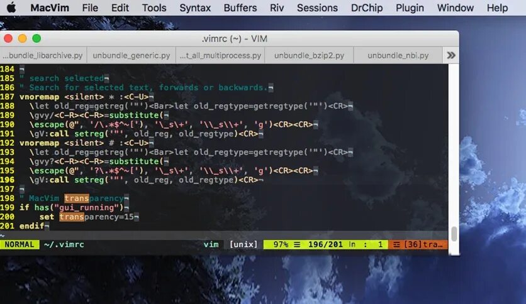The image size is (526, 304).
Task: Click the 'search selected' comment text
Action: 67,79
